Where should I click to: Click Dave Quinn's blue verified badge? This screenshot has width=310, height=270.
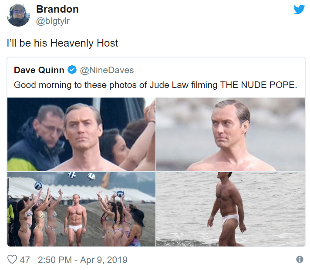(x=72, y=70)
